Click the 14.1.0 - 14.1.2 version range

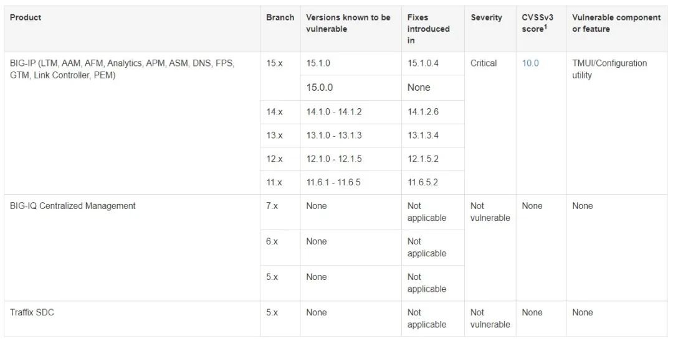tap(334, 112)
